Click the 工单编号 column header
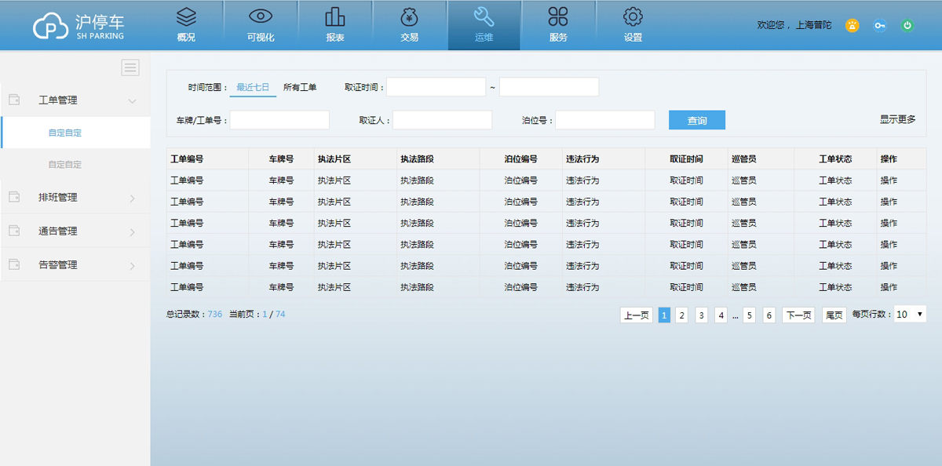Viewport: 942px width, 466px height. (x=187, y=159)
